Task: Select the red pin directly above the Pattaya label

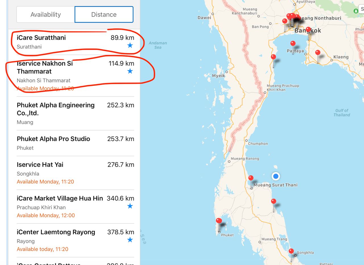Action: tap(293, 44)
